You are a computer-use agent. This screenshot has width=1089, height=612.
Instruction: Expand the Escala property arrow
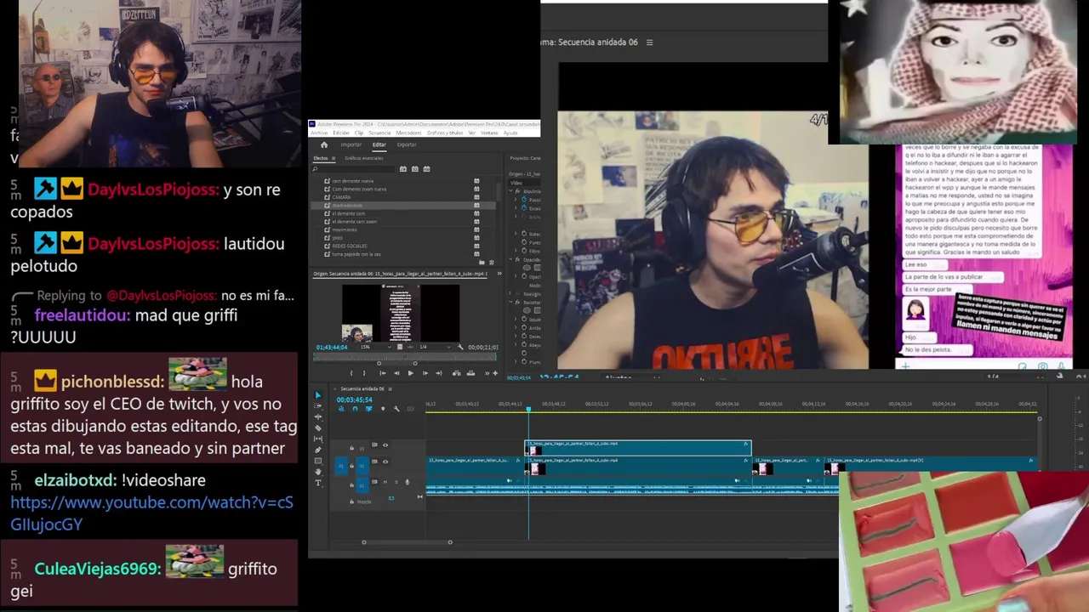[516, 208]
